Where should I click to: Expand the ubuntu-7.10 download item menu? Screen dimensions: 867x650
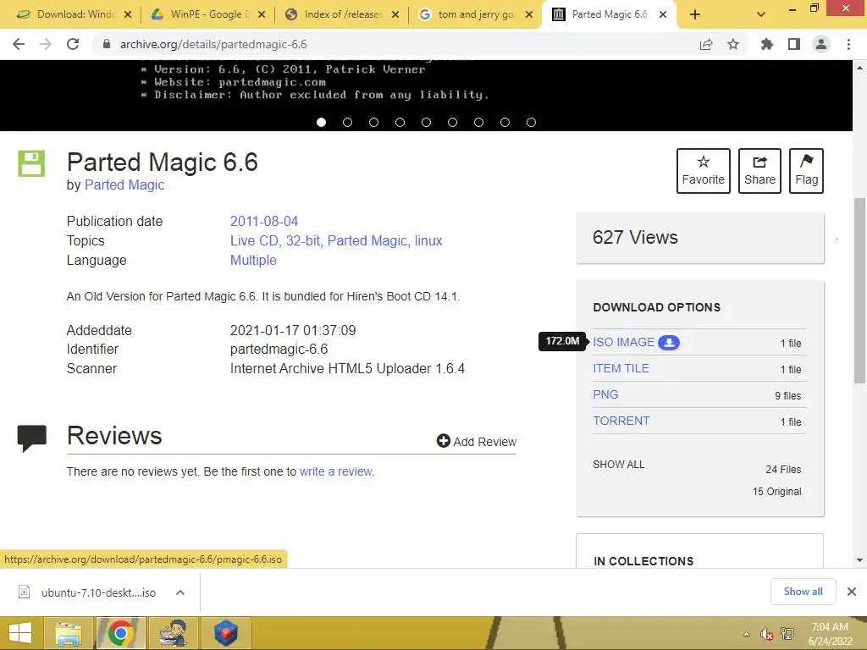tap(180, 592)
